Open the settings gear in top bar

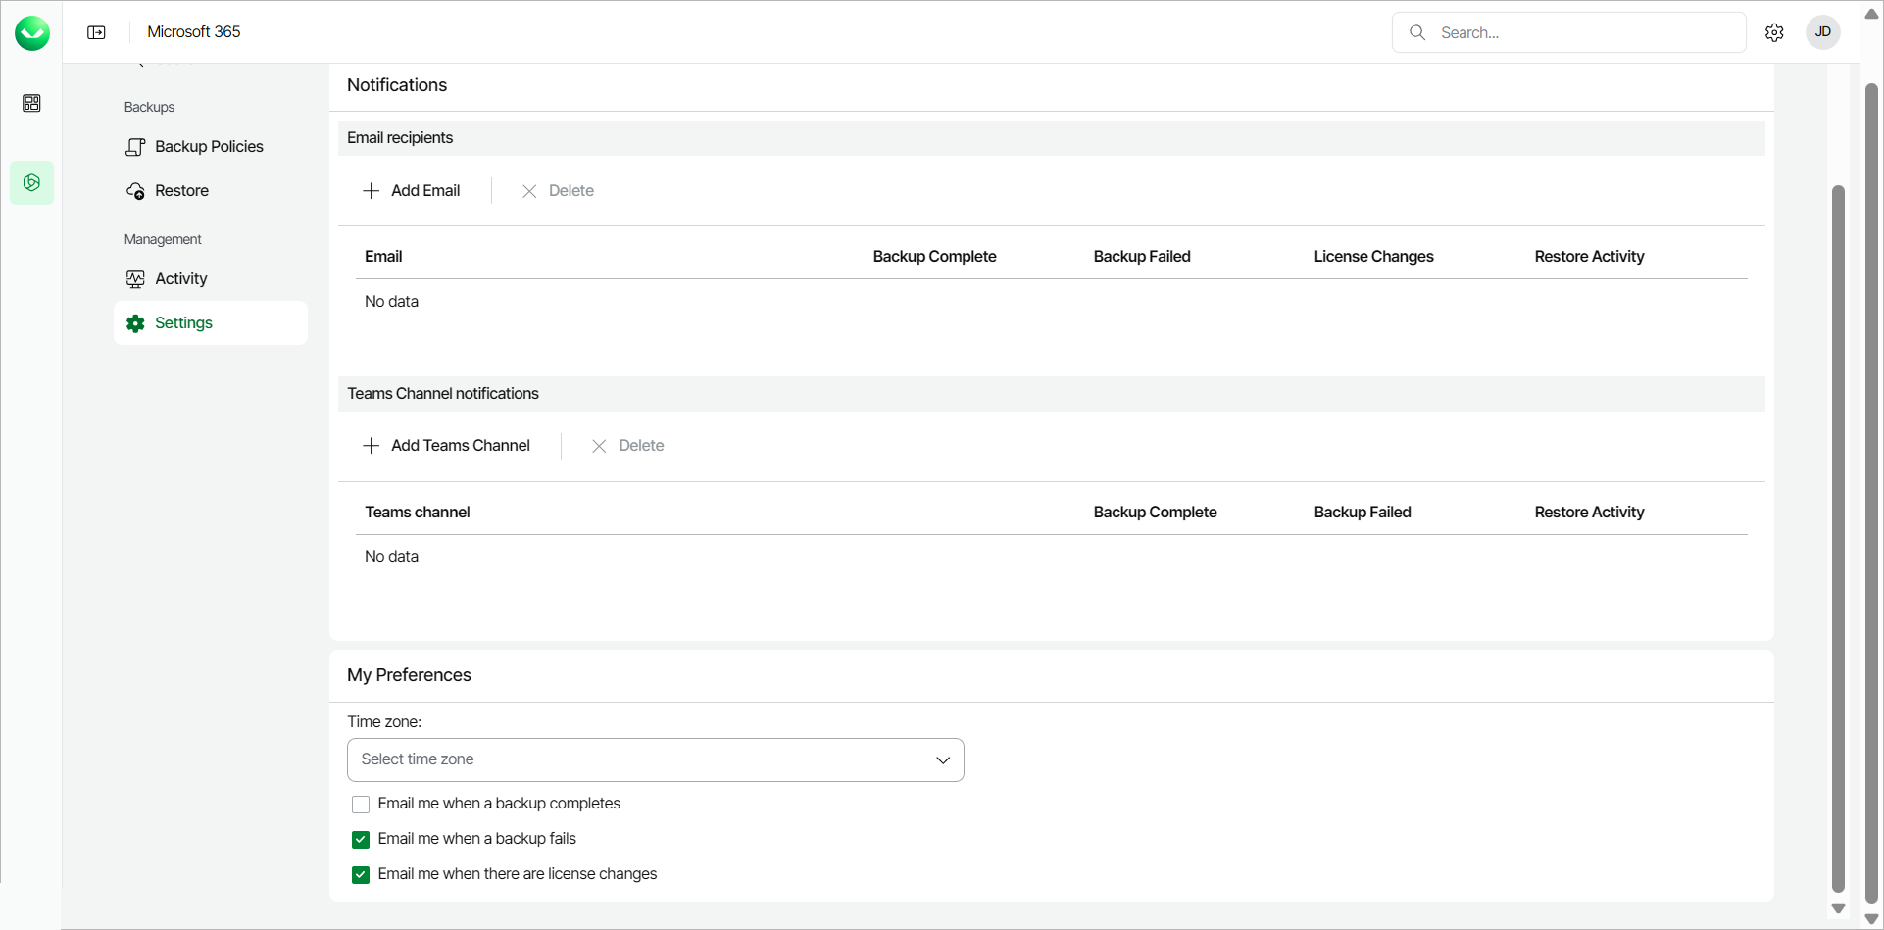point(1774,32)
